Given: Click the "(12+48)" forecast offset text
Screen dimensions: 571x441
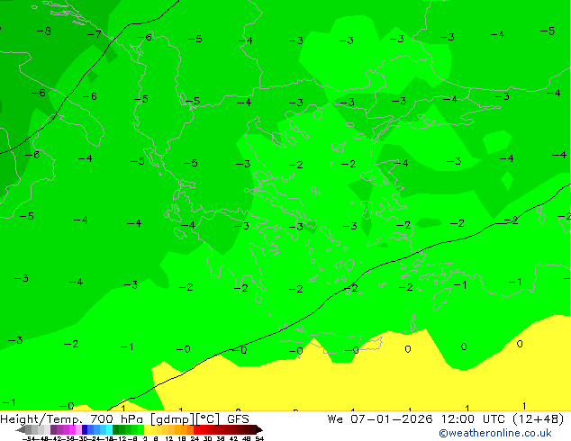Looking at the screenshot, I should click(x=539, y=419).
